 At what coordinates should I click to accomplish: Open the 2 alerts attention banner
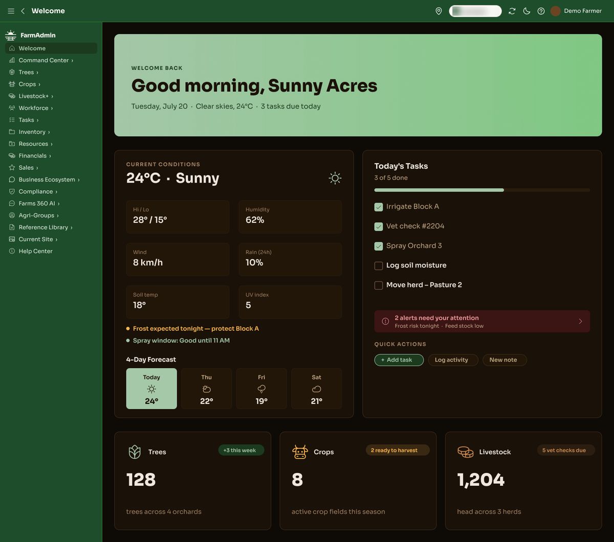(x=482, y=321)
